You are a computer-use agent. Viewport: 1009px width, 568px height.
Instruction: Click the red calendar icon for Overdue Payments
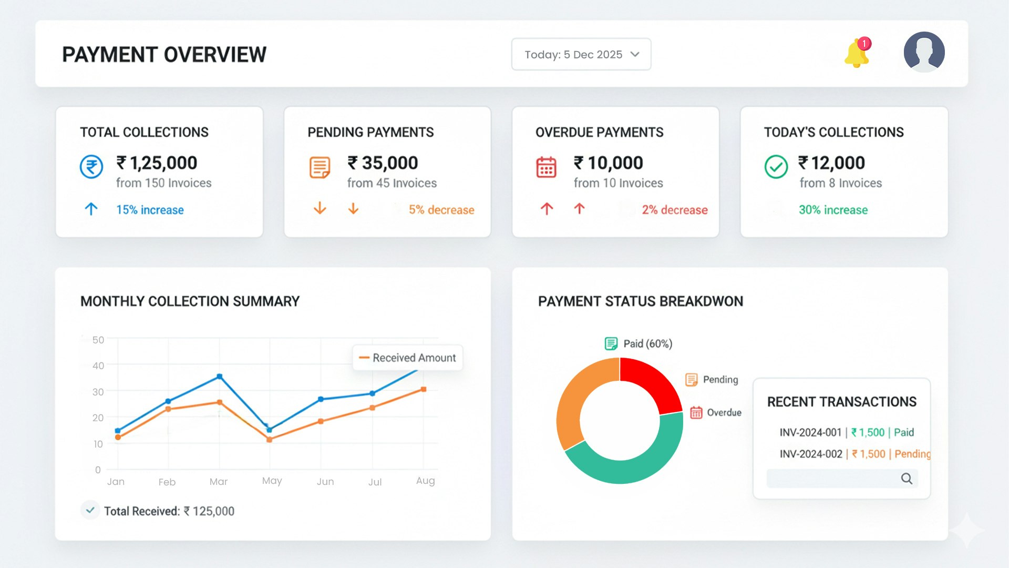pos(547,166)
